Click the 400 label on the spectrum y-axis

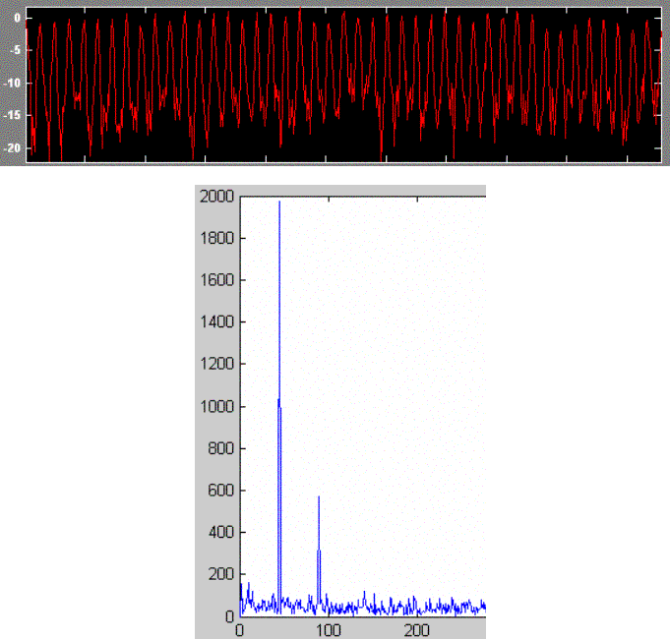pos(221,532)
